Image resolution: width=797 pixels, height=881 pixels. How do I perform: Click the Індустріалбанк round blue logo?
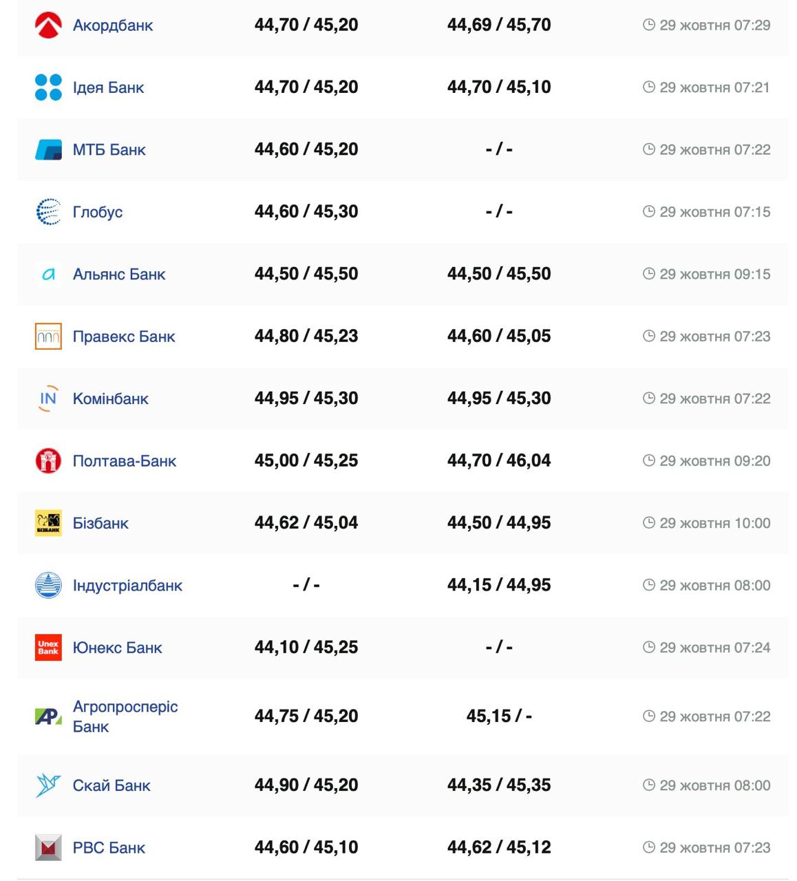click(48, 585)
